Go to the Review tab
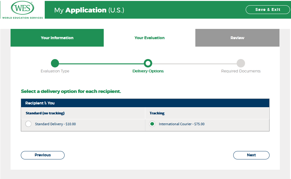Image resolution: width=291 pixels, height=179 pixels. (x=237, y=38)
